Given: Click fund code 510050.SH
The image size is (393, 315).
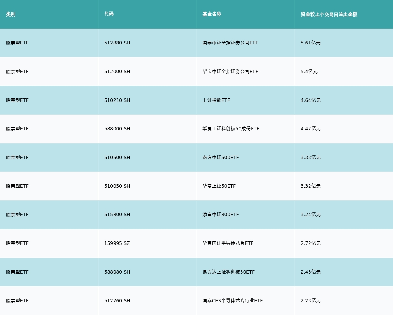Looking at the screenshot, I should click(x=117, y=186).
